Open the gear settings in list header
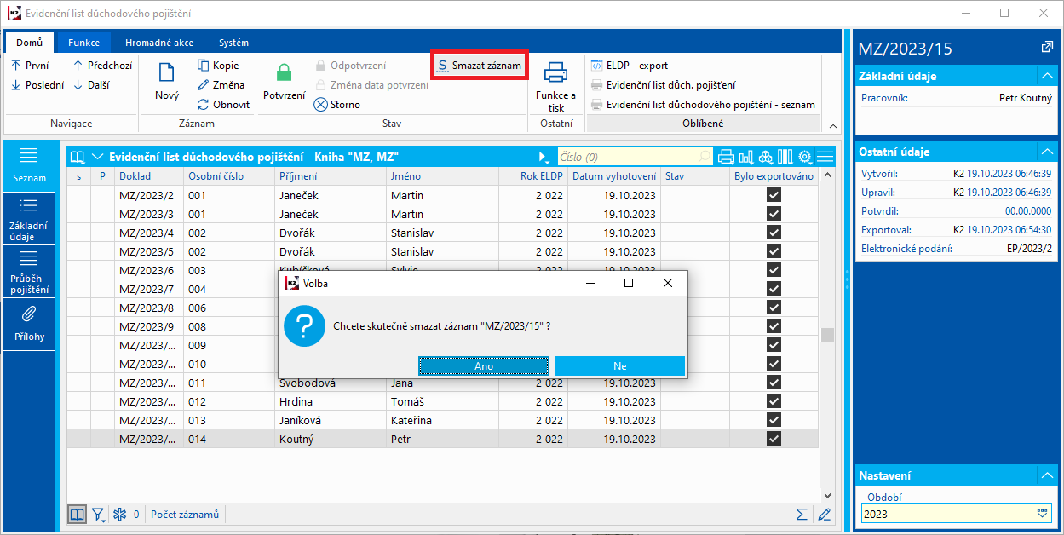Viewport: 1064px width, 535px height. [x=805, y=157]
